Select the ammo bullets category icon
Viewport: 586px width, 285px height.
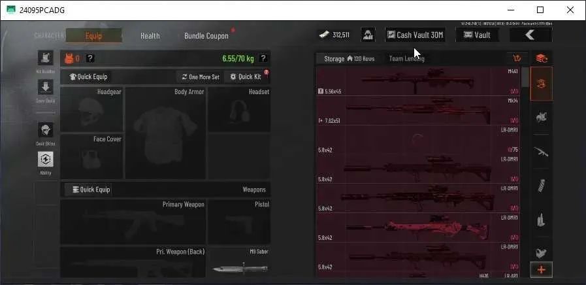(541, 220)
